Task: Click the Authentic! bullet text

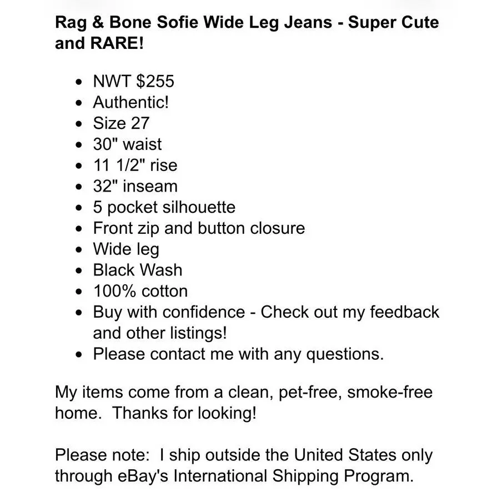Action: click(130, 102)
